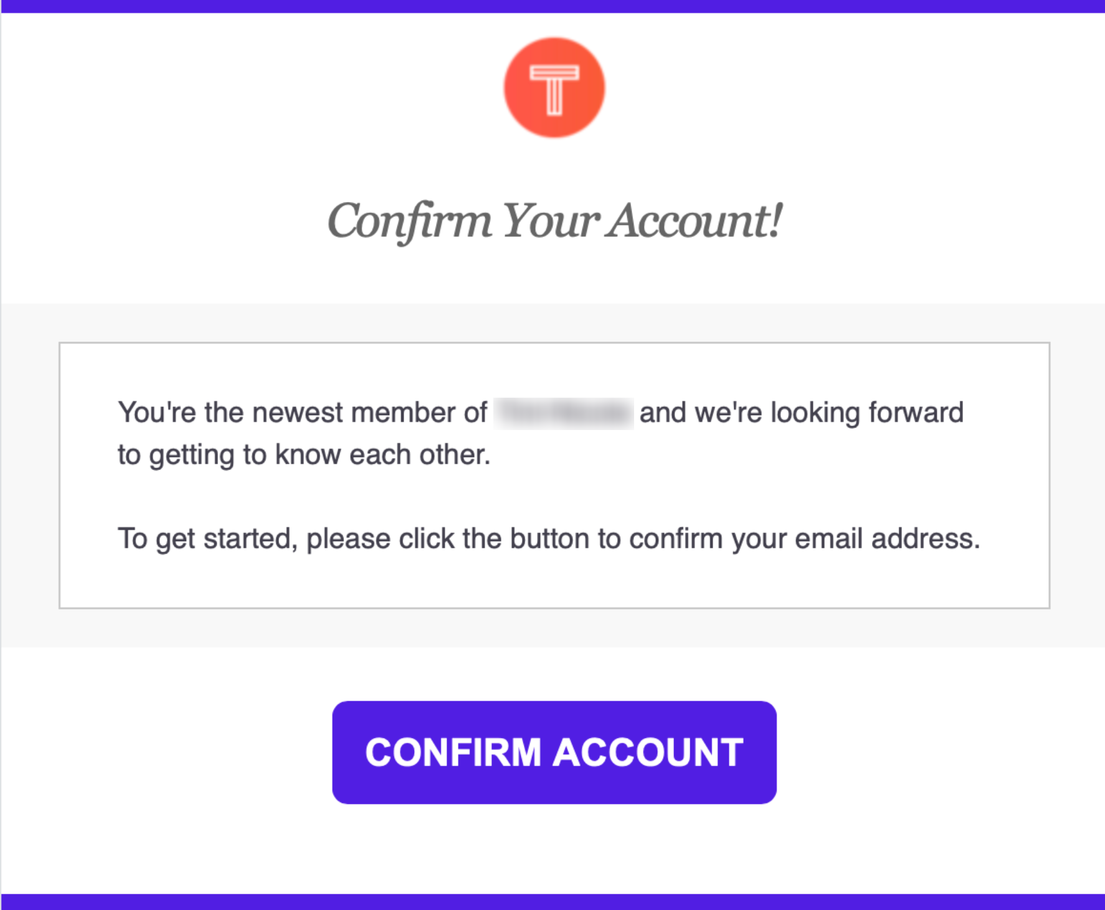Image resolution: width=1105 pixels, height=910 pixels.
Task: Click the orange T logo icon
Action: tap(554, 87)
